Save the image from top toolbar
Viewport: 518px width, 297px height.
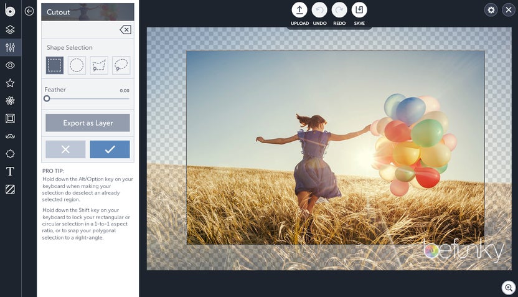(x=359, y=10)
